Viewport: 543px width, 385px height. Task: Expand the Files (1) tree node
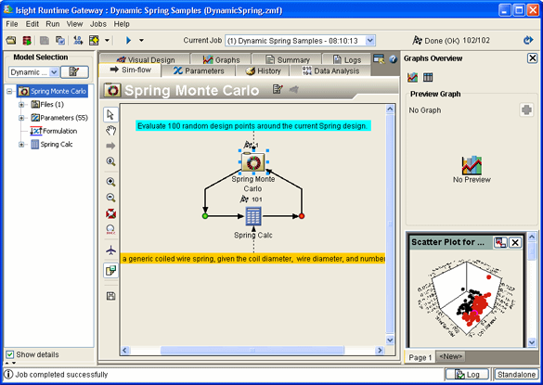(x=21, y=105)
